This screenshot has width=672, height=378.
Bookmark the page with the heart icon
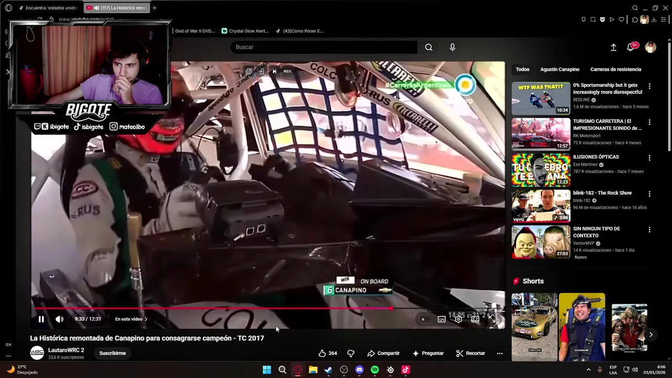click(622, 19)
